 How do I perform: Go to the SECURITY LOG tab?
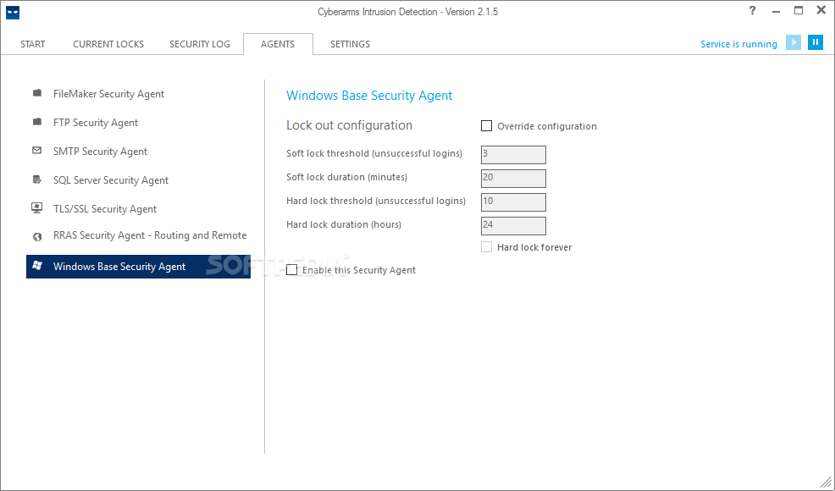point(200,44)
